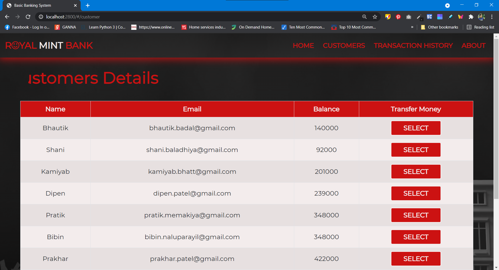Open the Wordtune extension
Image resolution: width=499 pixels, height=270 pixels.
(461, 17)
